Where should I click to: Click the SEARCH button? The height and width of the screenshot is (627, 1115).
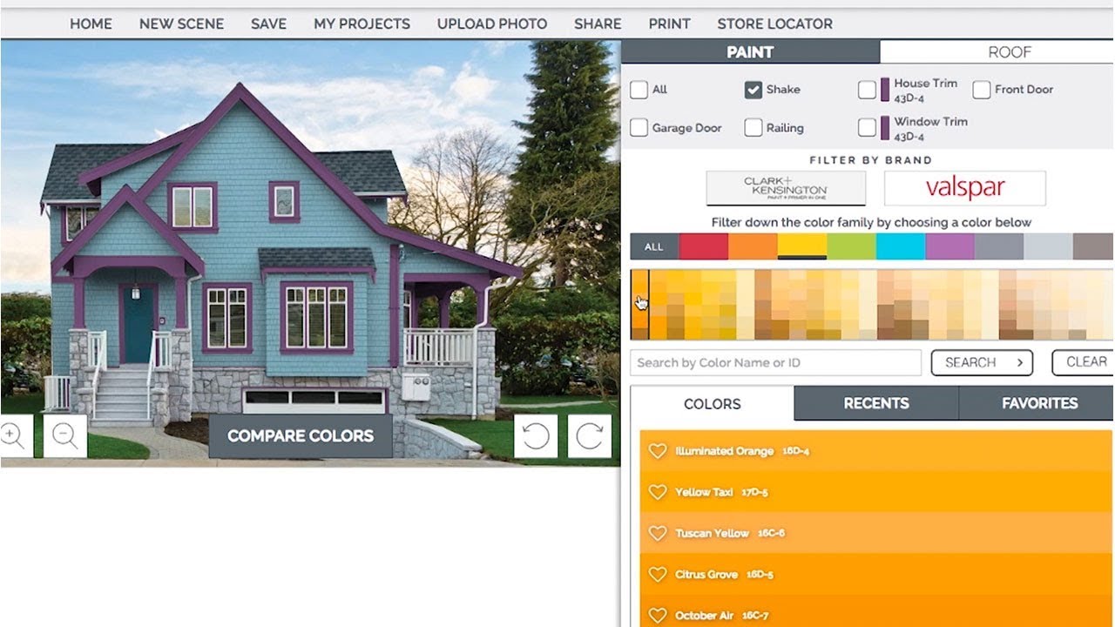(x=982, y=362)
